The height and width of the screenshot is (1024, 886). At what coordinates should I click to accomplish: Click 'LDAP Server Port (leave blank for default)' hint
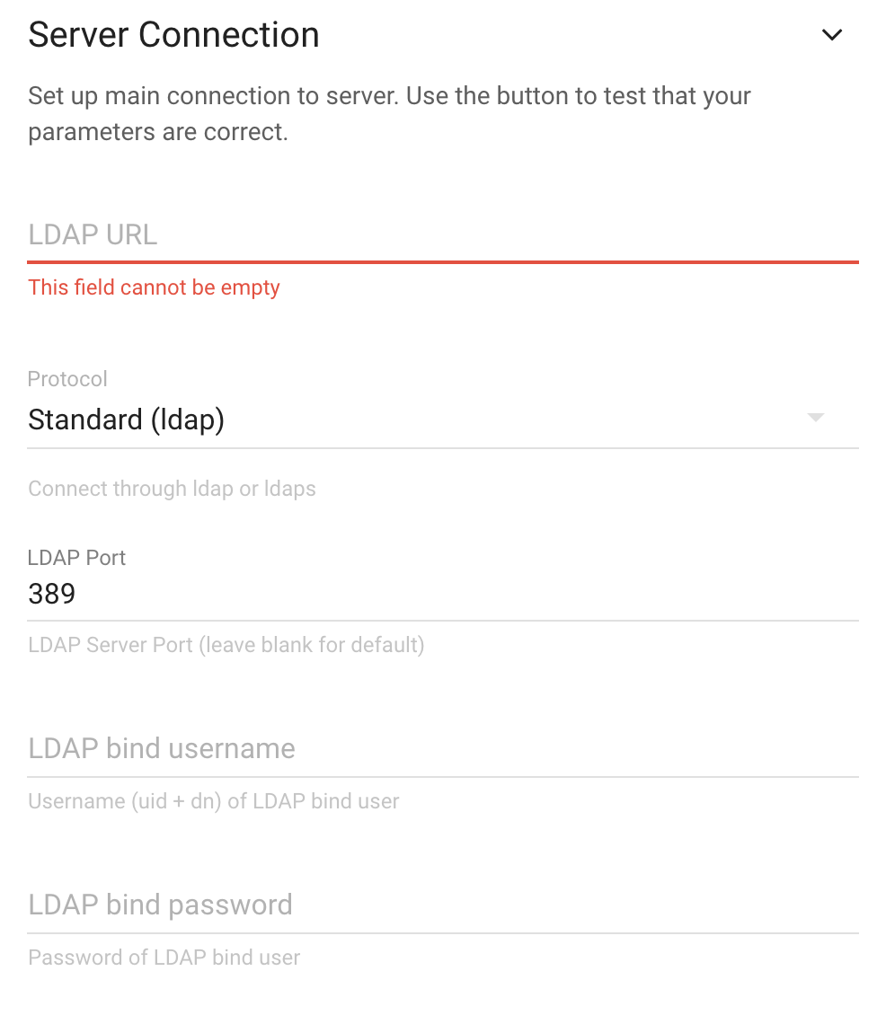(x=226, y=645)
